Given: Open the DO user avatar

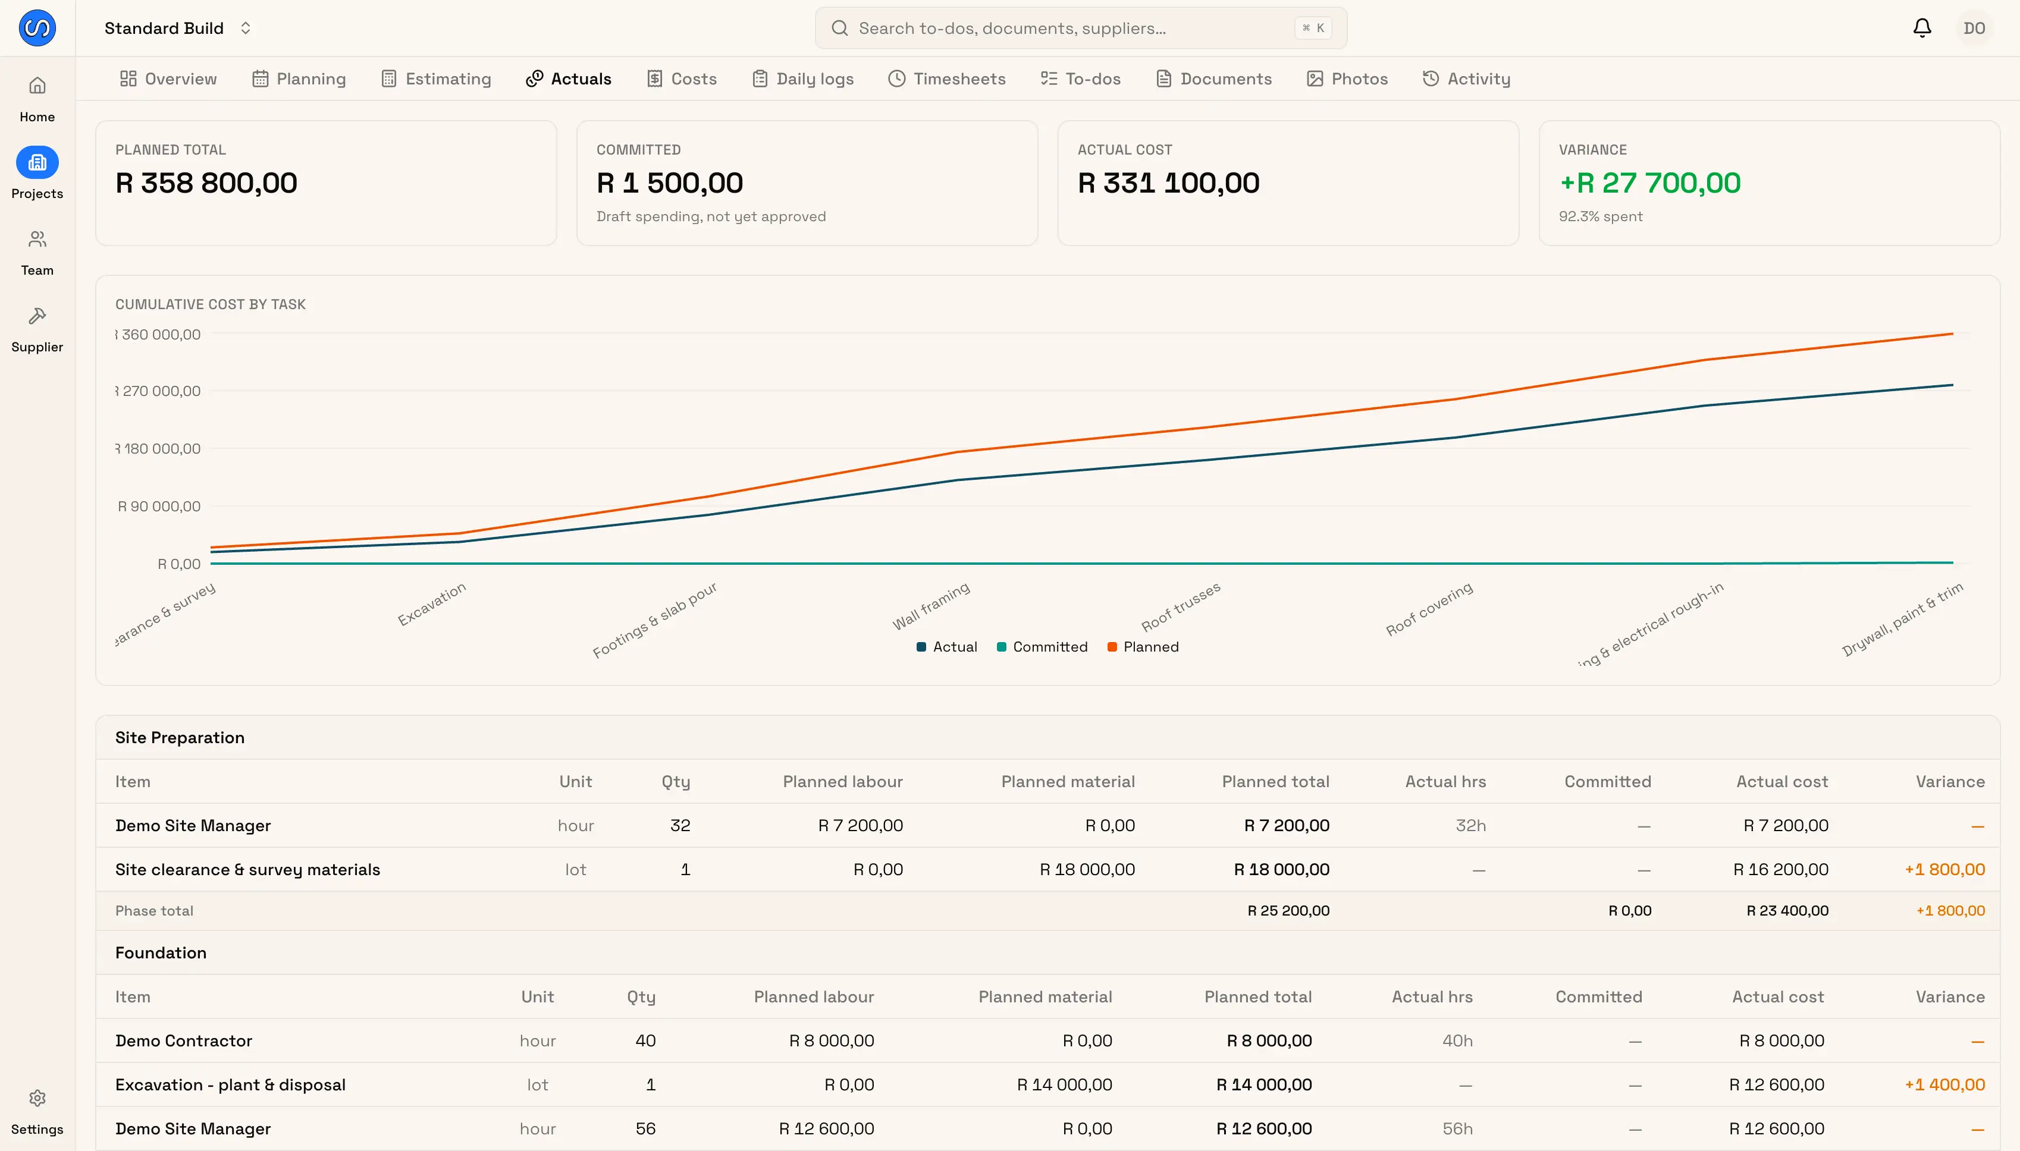Looking at the screenshot, I should click(x=1974, y=29).
